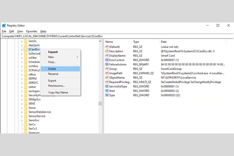Image resolution: width=234 pixels, height=156 pixels.
Task: Choose Permissions... in the context menu
Action: 61,86
